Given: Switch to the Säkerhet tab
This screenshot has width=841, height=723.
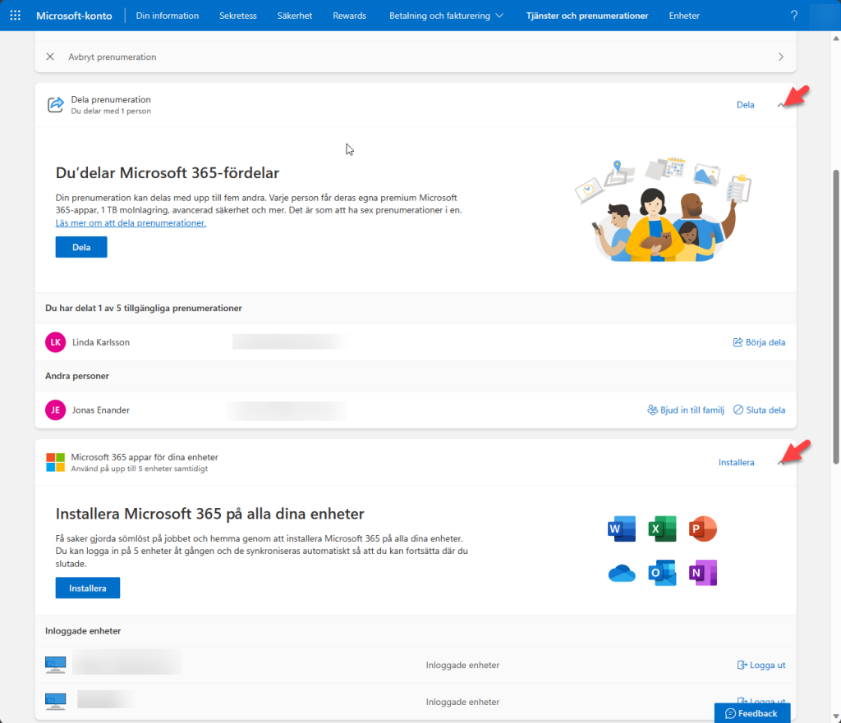Looking at the screenshot, I should tap(295, 16).
